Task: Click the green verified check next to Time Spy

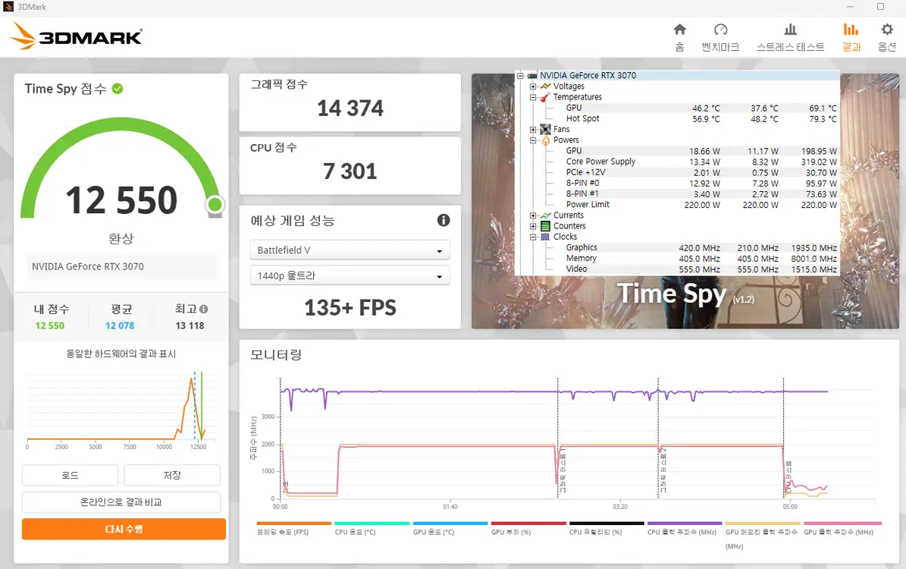Action: (118, 89)
